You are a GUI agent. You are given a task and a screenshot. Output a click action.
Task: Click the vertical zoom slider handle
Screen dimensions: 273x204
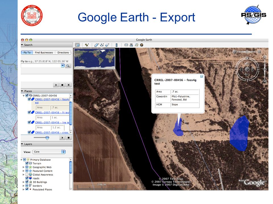[x=265, y=69]
